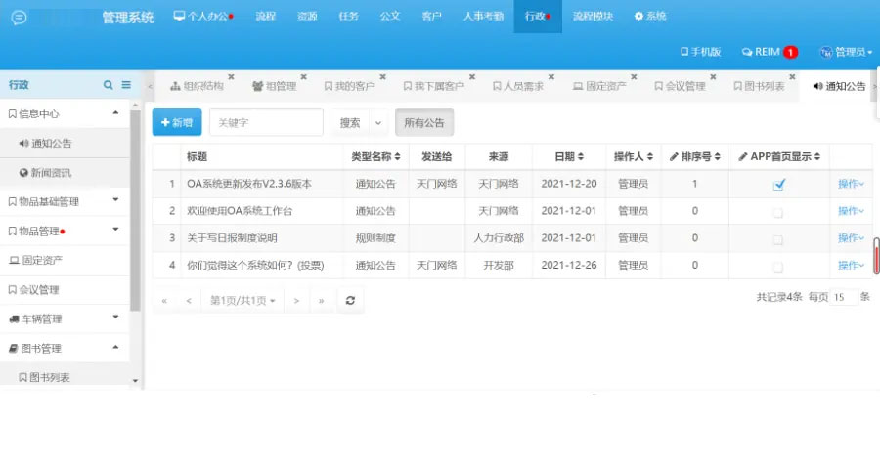Open 通知公告 in the sidebar

[65, 143]
